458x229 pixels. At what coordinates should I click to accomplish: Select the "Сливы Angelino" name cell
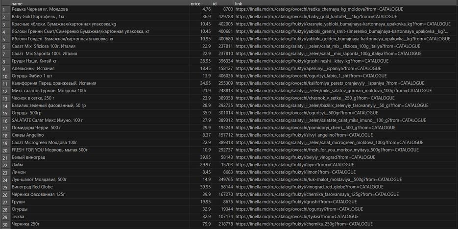coord(28,135)
